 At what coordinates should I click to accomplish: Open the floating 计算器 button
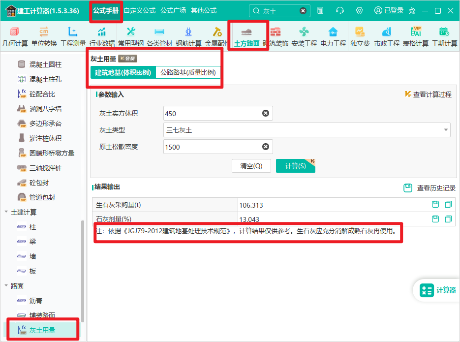coord(437,290)
